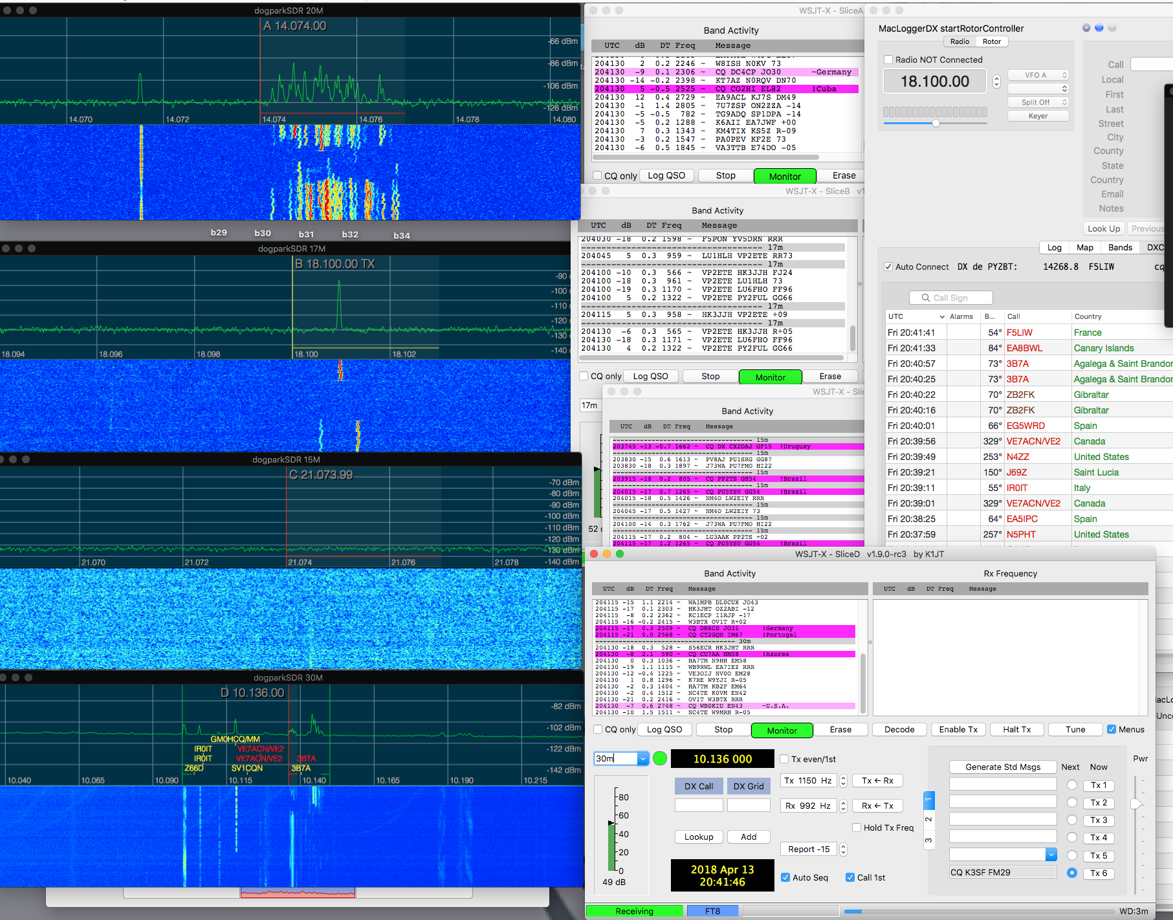Screen dimensions: 1173x920
Task: Click the Call input field in MacLoggerDX
Action: [x=1152, y=64]
